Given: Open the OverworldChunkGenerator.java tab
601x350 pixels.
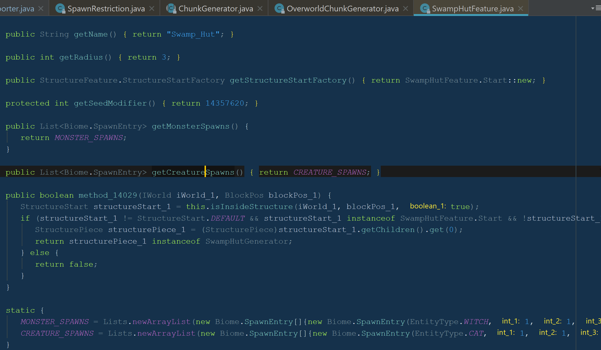Looking at the screenshot, I should pyautogui.click(x=342, y=9).
